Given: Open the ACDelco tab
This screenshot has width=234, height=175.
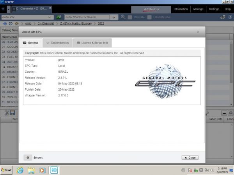Looking at the screenshot, I should click(151, 9).
